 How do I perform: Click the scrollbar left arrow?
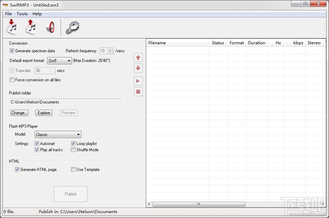149,204
